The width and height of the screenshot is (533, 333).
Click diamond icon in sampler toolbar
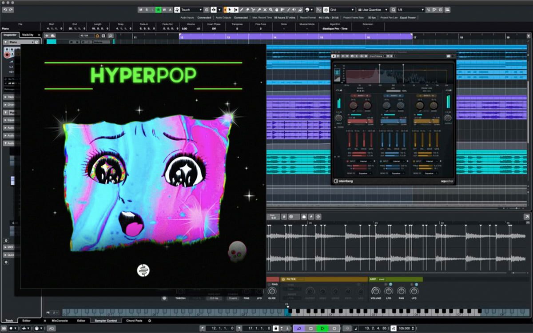click(318, 217)
